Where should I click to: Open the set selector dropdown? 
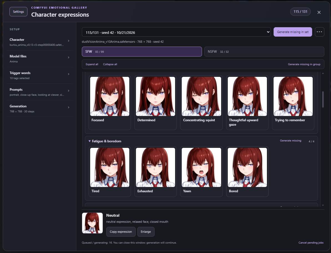coord(176,32)
